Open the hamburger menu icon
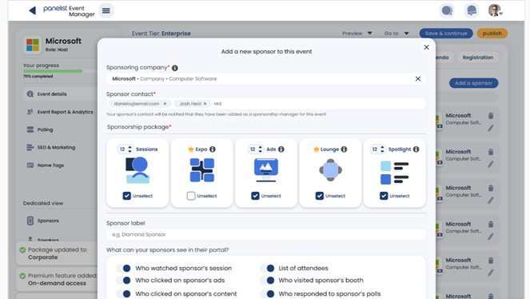Screen dimensions: 530x299 click(x=106, y=11)
